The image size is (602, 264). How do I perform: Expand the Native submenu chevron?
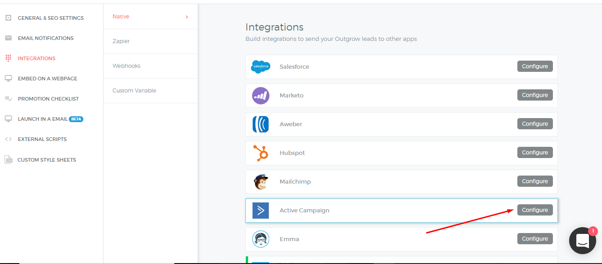pos(187,17)
